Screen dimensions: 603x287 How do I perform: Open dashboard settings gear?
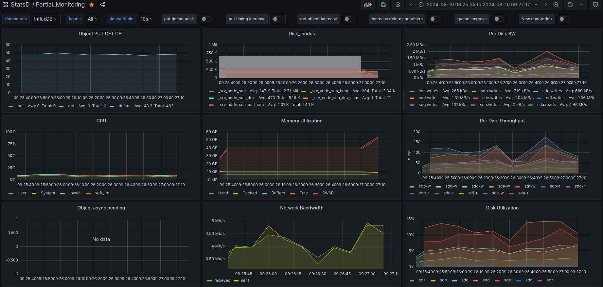point(398,5)
